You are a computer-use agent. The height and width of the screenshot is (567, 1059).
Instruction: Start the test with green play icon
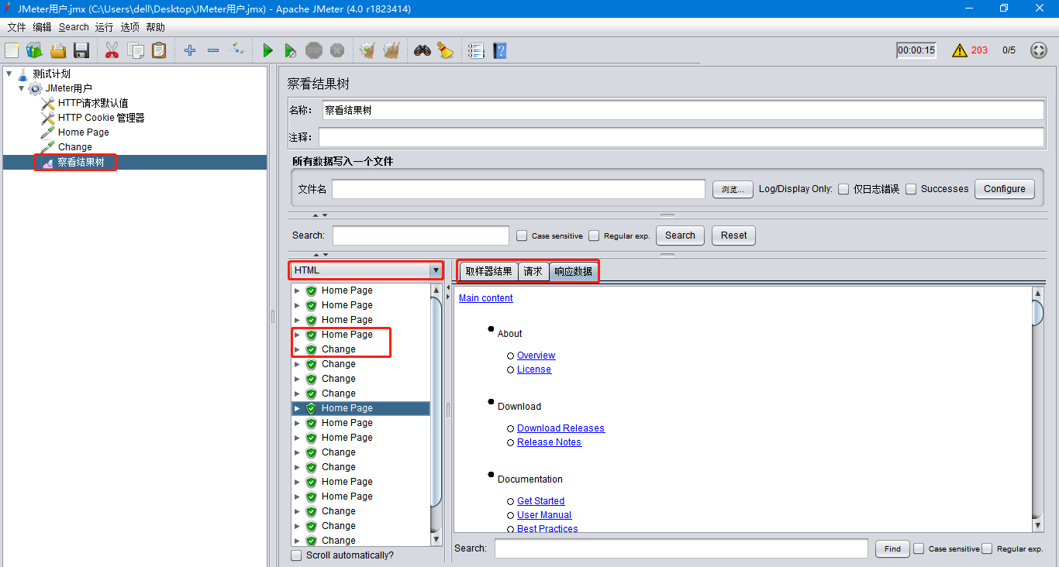[x=267, y=50]
